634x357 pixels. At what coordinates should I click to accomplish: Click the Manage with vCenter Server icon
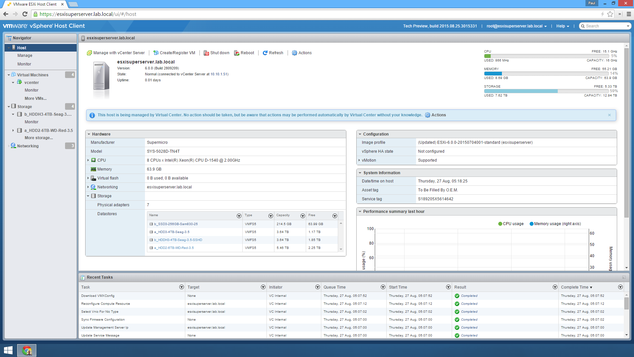(x=89, y=53)
